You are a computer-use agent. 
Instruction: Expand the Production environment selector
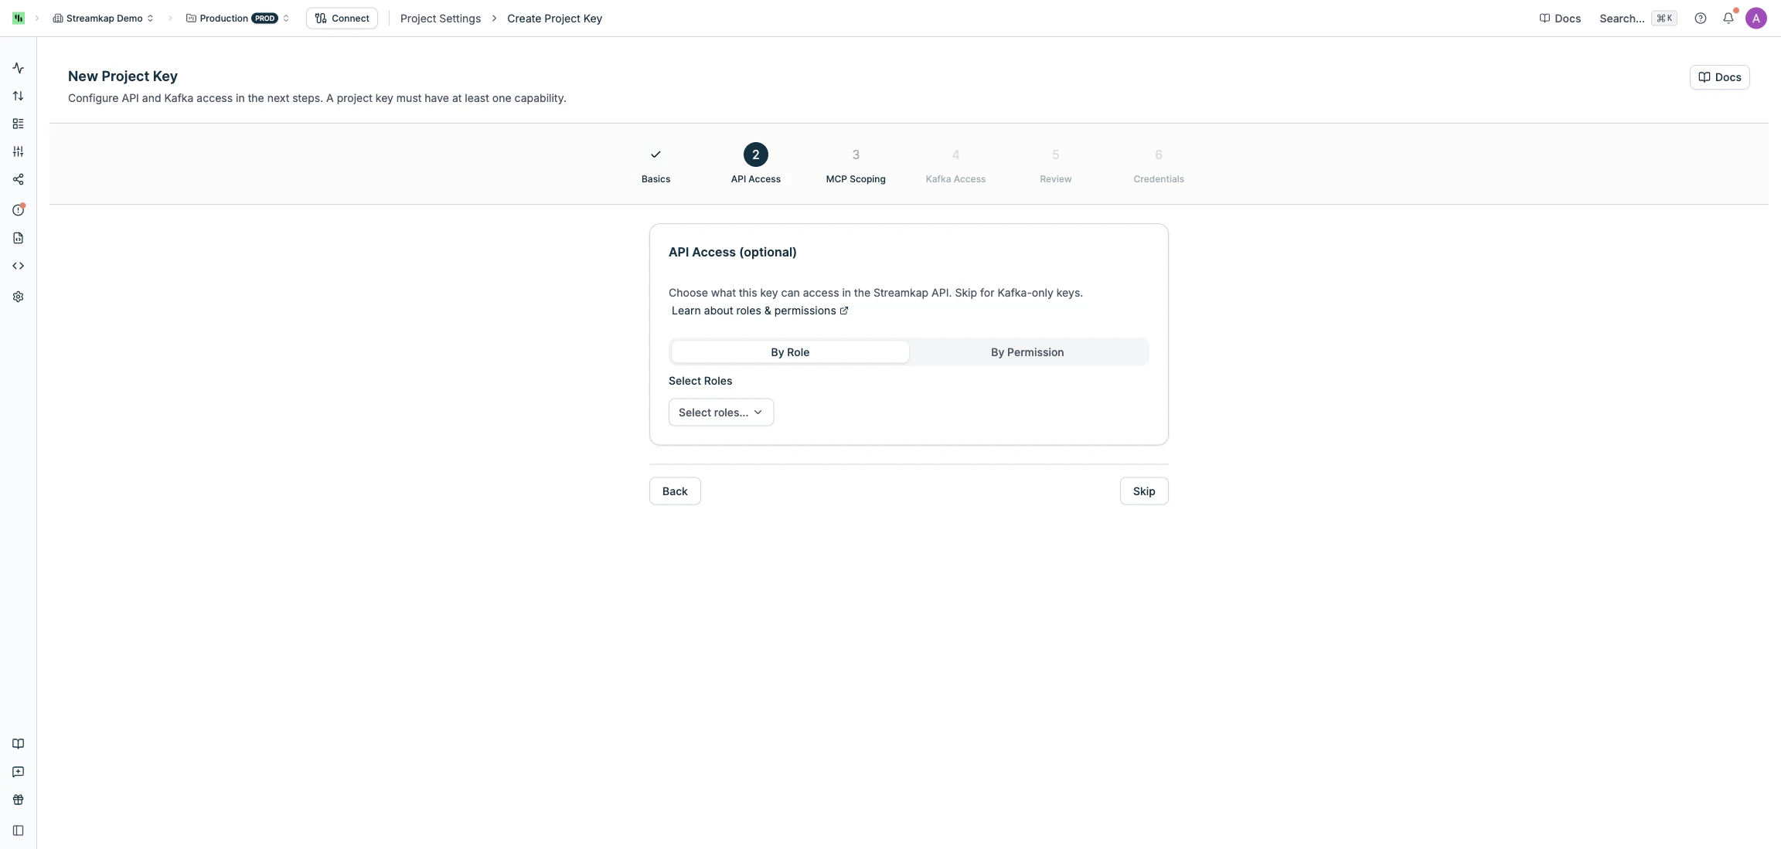coord(237,18)
